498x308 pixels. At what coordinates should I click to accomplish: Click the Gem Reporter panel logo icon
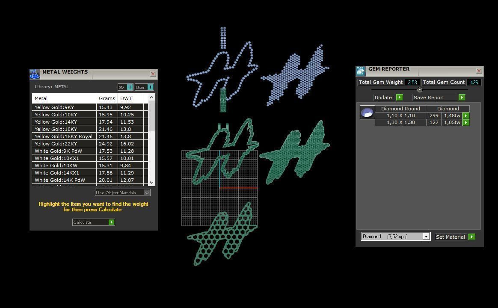tap(361, 71)
